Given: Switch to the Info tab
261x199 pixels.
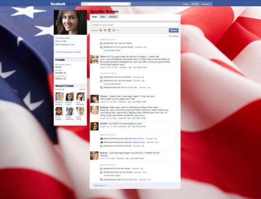Looking at the screenshot, I should tap(103, 17).
